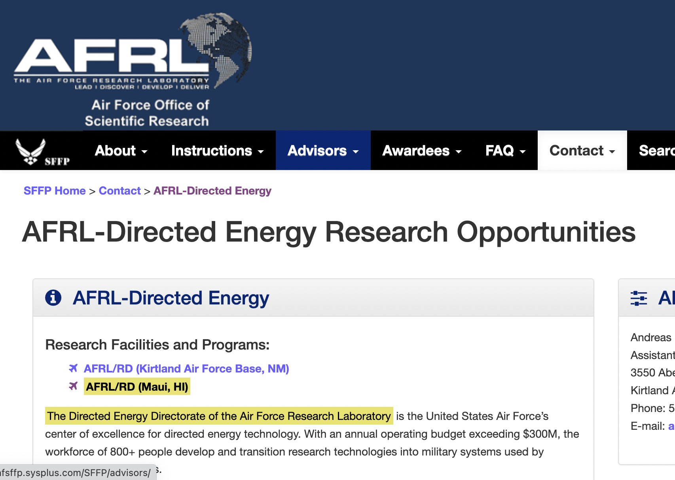Screen dimensions: 675x480
Task: Open the FAQ menu
Action: click(x=505, y=151)
